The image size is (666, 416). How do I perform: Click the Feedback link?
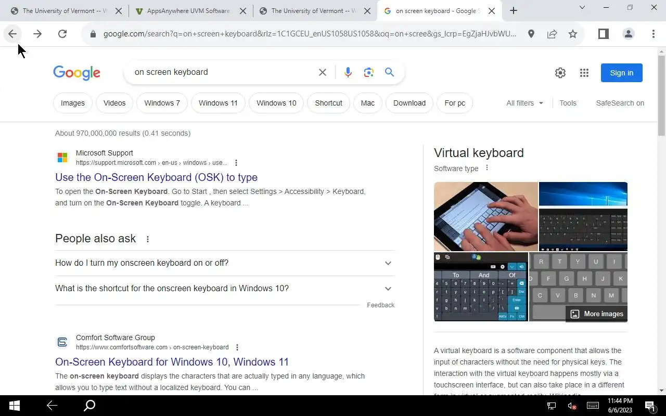pos(380,305)
